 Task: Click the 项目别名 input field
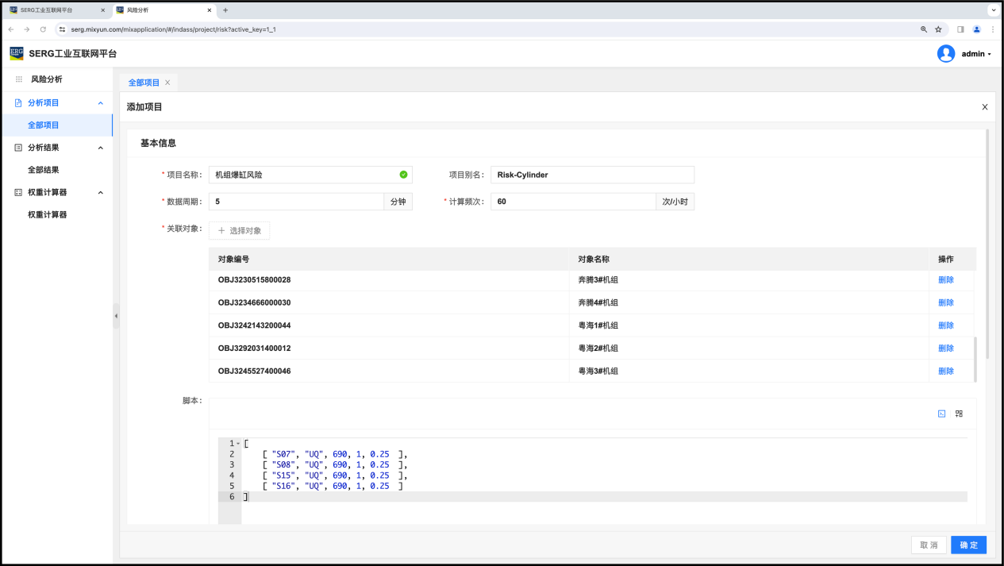pos(592,175)
